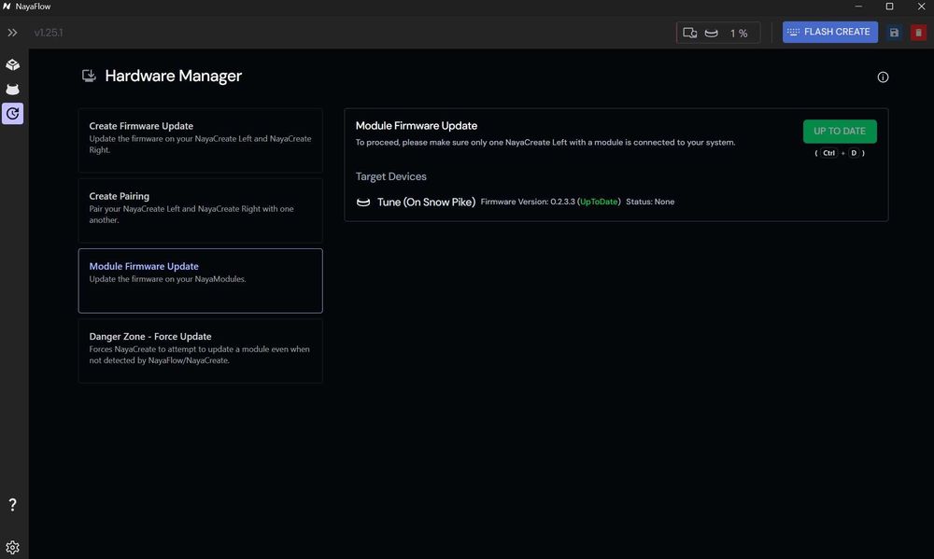The height and width of the screenshot is (559, 934).
Task: Maximize the NayaFlow window
Action: pyautogui.click(x=889, y=7)
